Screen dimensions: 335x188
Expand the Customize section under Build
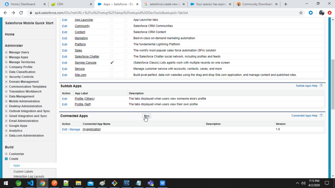coord(6,154)
